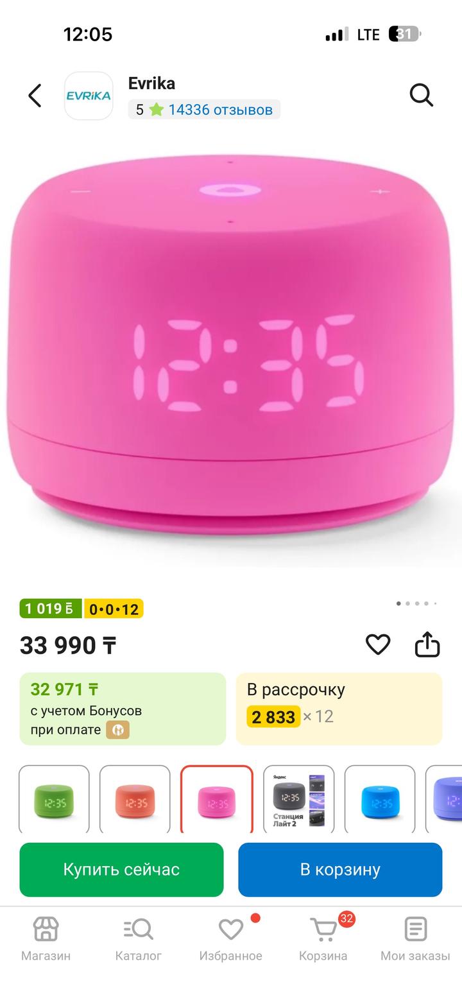Tap the 0·0·12 installment badge
Image resolution: width=462 pixels, height=1004 pixels.
point(114,609)
